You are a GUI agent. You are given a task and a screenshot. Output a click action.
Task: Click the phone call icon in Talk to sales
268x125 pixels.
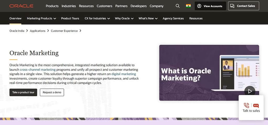tap(247, 105)
